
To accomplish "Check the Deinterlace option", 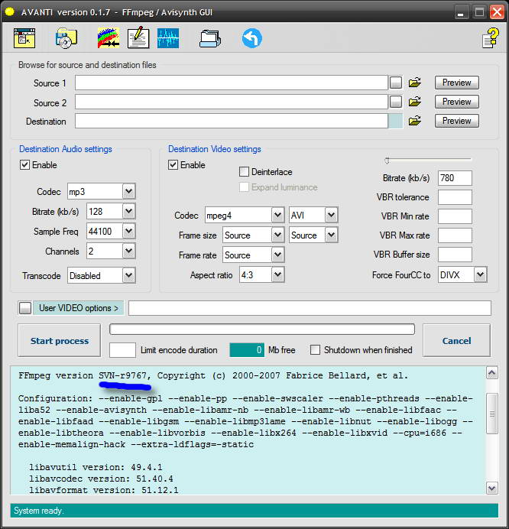I will tap(245, 172).
